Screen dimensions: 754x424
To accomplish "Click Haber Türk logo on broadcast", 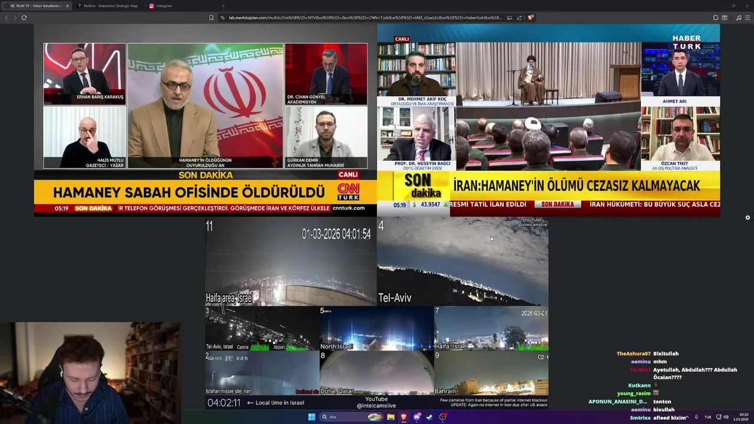I will click(687, 42).
